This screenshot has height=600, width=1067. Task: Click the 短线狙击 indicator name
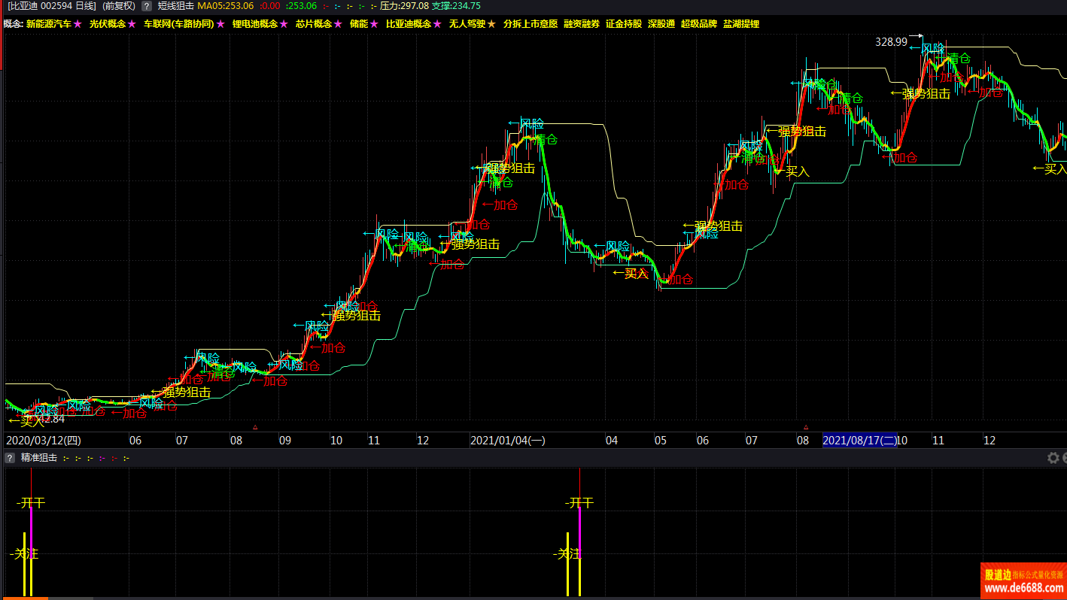pos(175,6)
